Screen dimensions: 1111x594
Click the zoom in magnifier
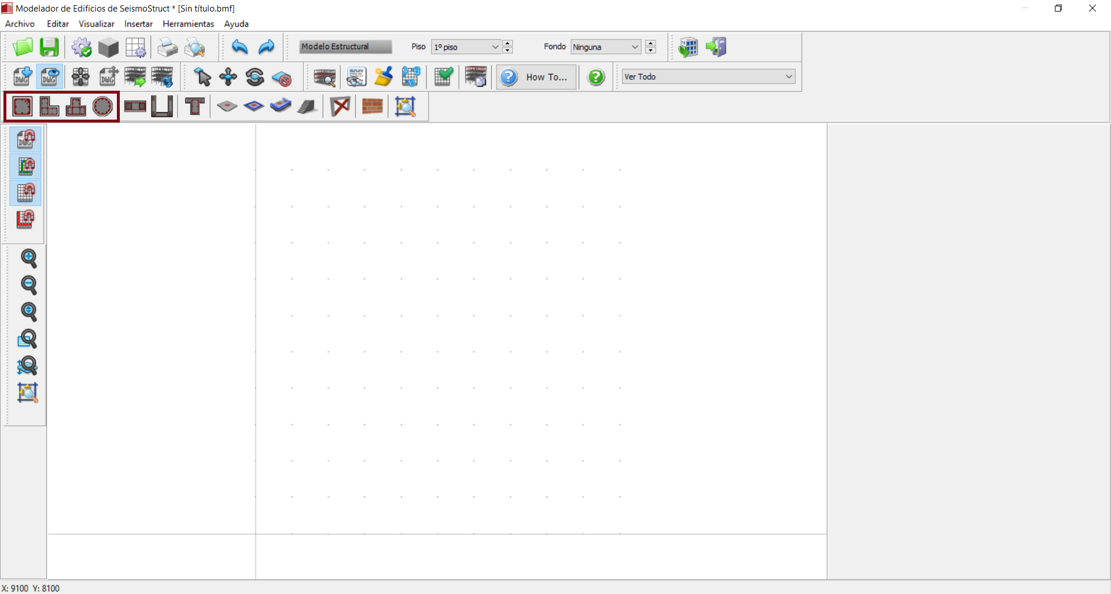(x=28, y=258)
